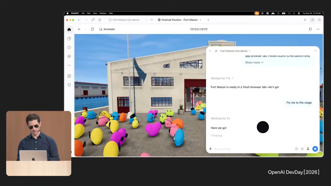This screenshot has width=331, height=186.
Task: Click the 127.0.0.1:5173 address bar
Action: click(x=199, y=29)
